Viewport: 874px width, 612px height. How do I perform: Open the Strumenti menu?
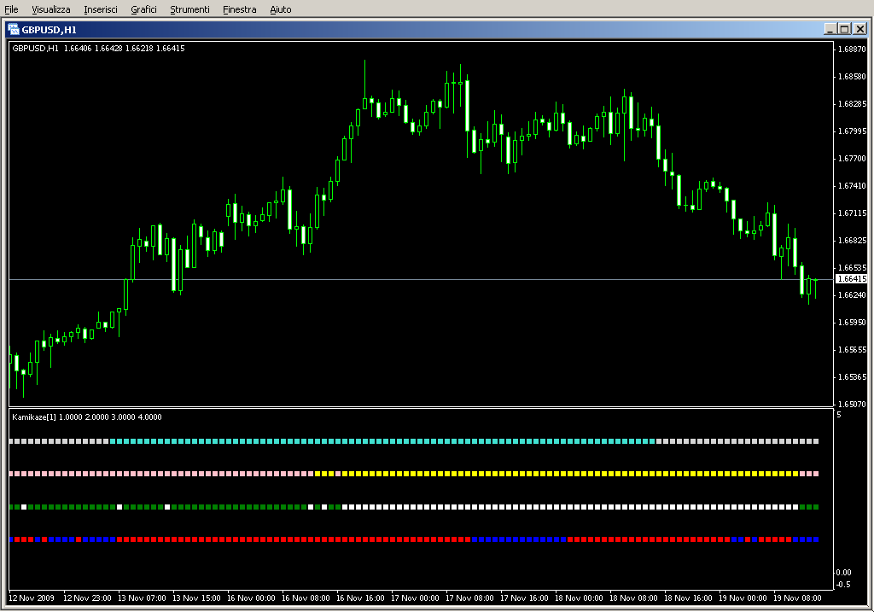click(x=189, y=9)
